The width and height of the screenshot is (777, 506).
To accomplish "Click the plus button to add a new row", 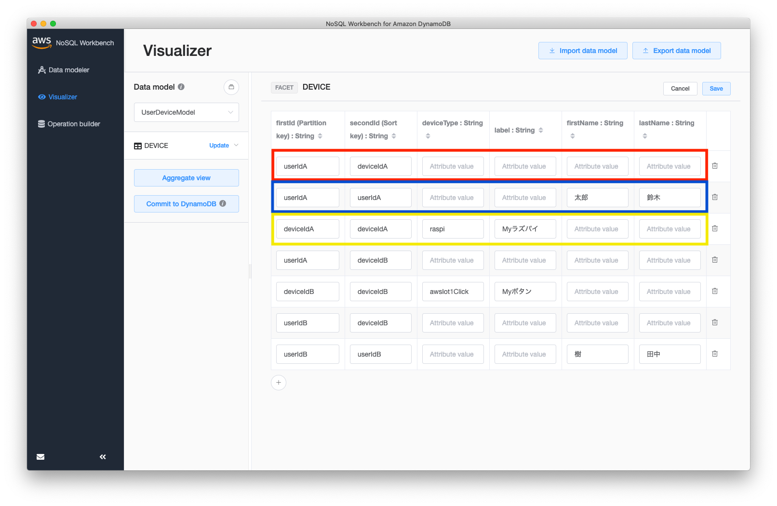I will [279, 382].
